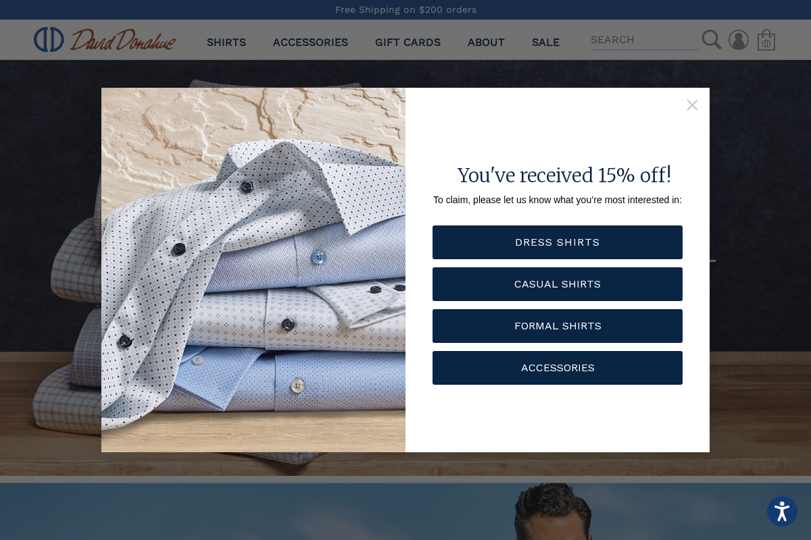This screenshot has width=811, height=540.
Task: Click the David Donahue logo
Action: [x=105, y=40]
